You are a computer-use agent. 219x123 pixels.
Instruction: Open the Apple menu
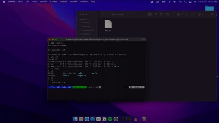[x=4, y=2]
